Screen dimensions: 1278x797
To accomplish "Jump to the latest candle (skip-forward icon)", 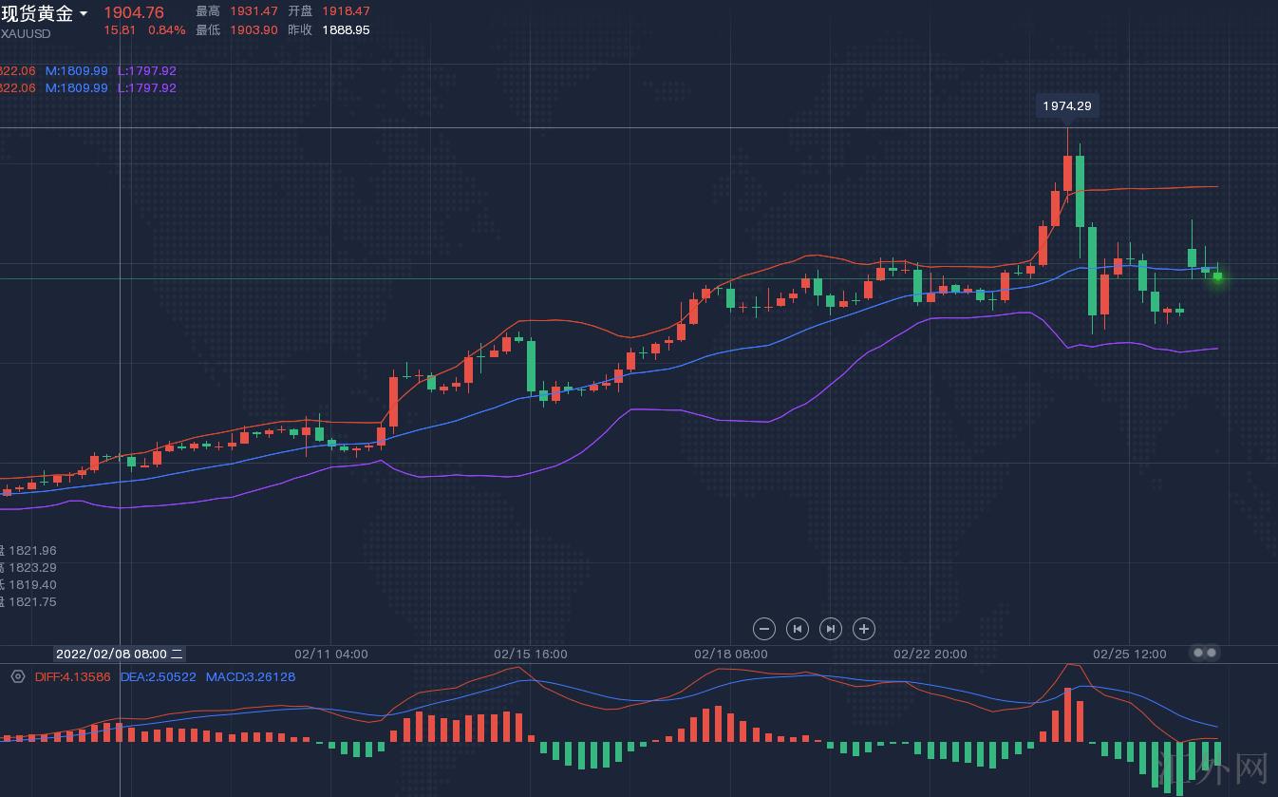I will click(x=830, y=629).
